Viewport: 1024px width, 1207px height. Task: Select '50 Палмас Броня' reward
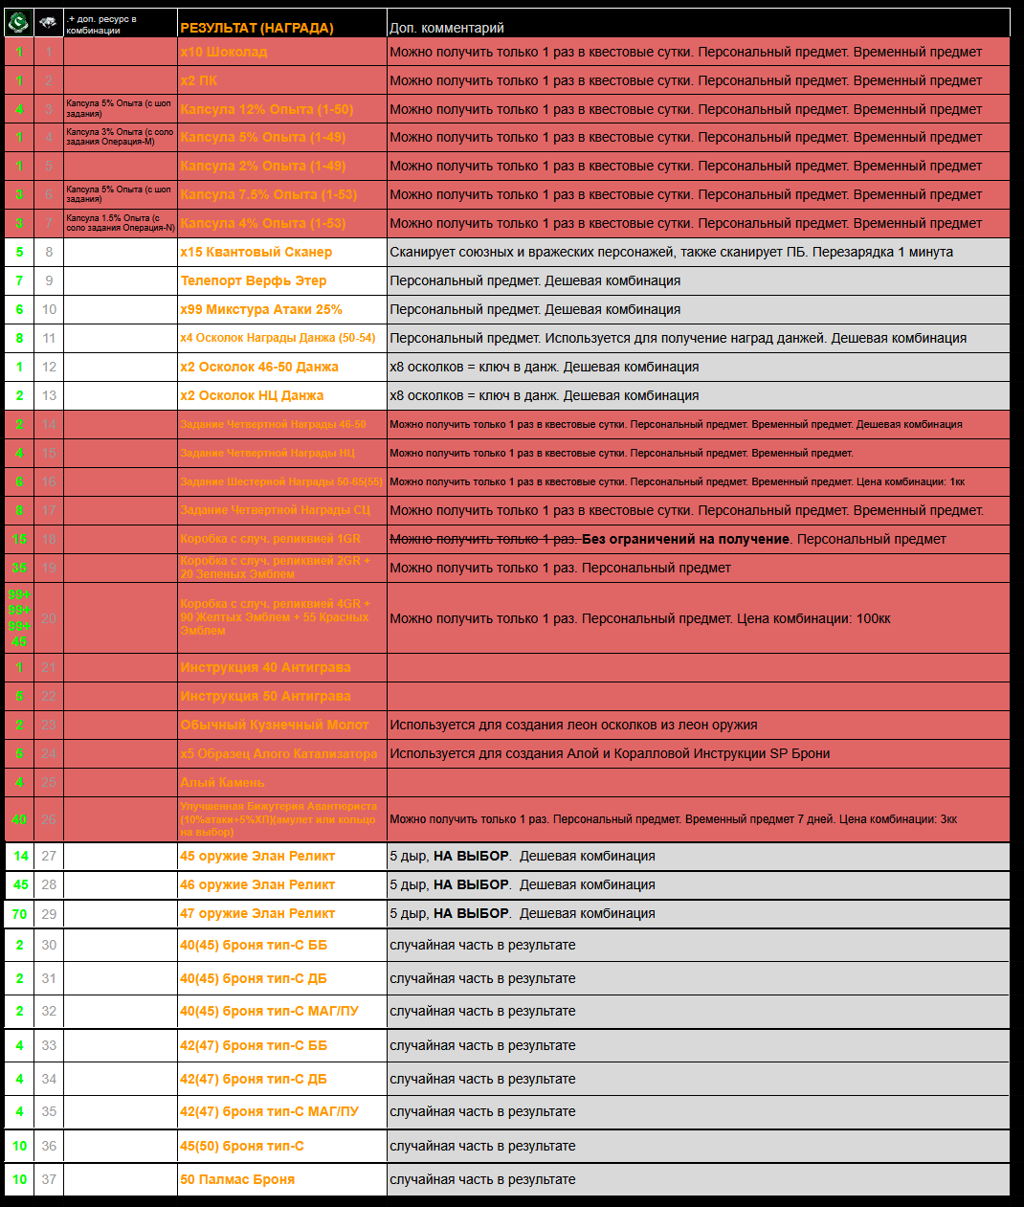click(x=237, y=1179)
